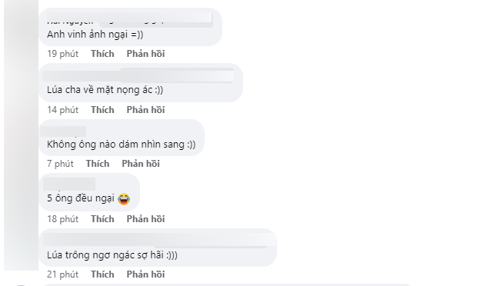
Task: Reply to "Lúa trông ngơ ngác sợ hãi"
Action: pyautogui.click(x=145, y=274)
